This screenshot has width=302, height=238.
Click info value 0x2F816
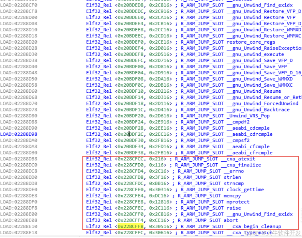tap(159, 140)
